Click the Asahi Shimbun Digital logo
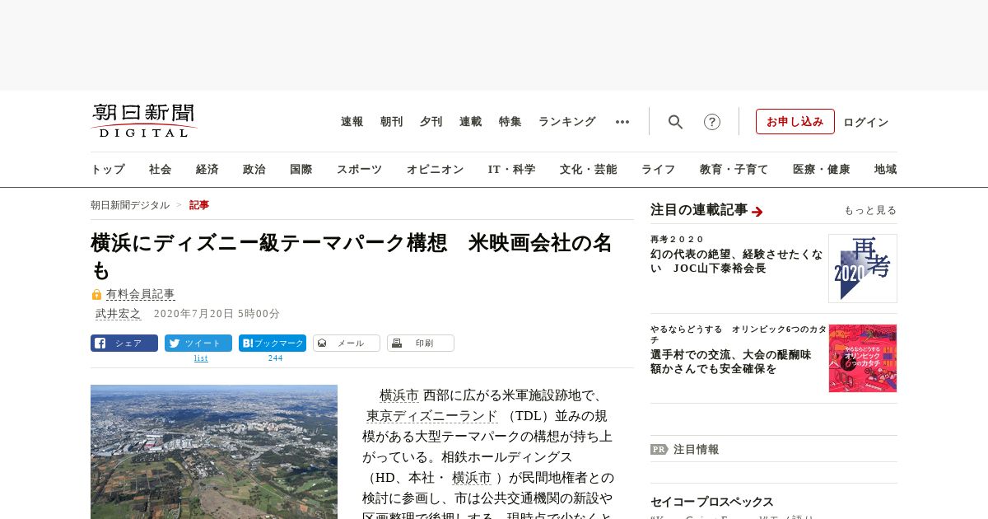This screenshot has height=519, width=988. click(x=144, y=120)
